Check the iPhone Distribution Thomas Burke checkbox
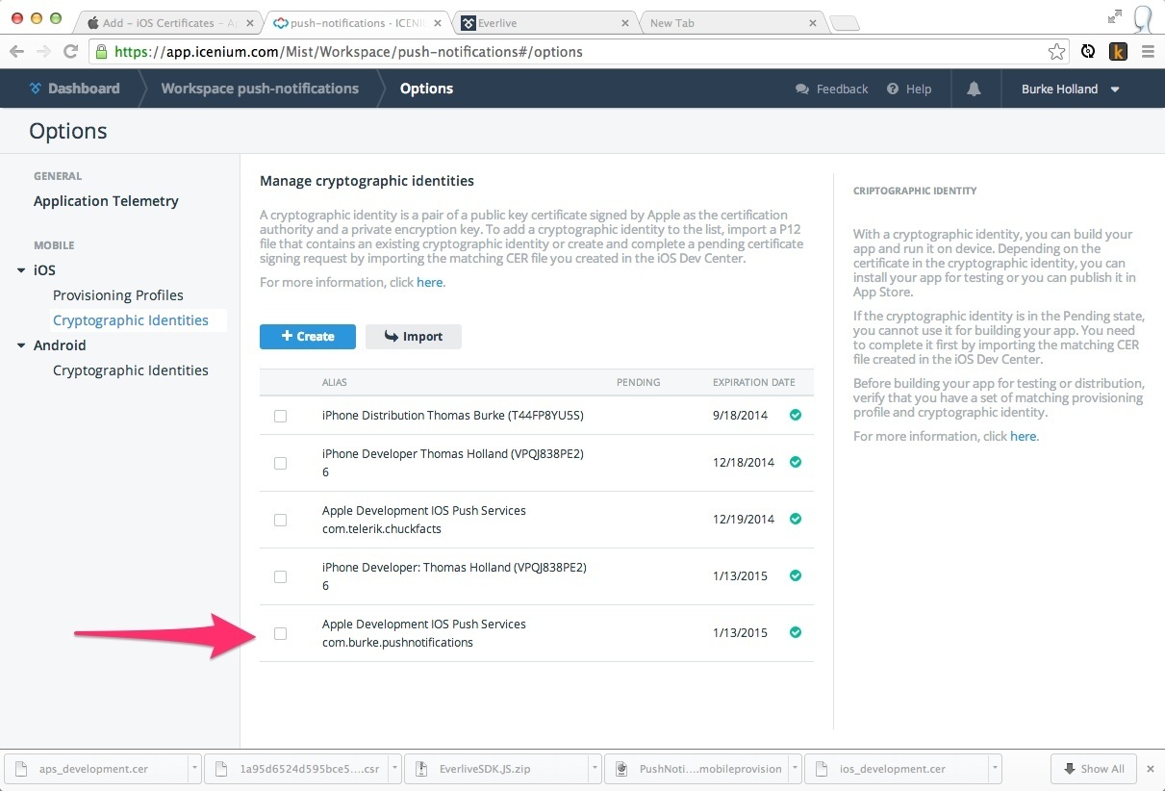 [x=280, y=416]
